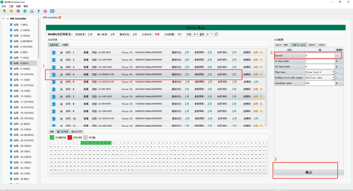The width and height of the screenshot is (353, 191).
Task: Click the red 内存冲突 legend swatch
Action: (70, 137)
